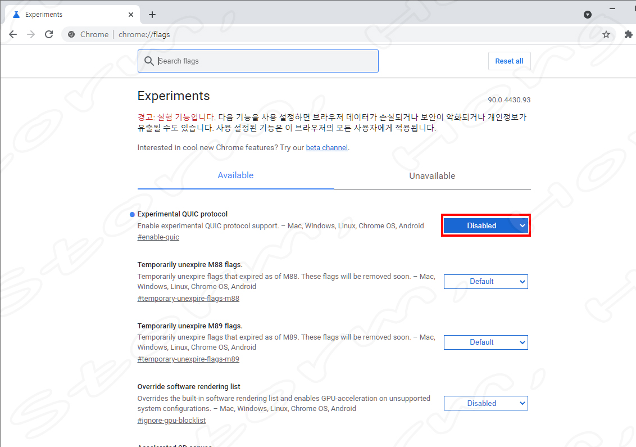Follow the #ignore-gpu-blocklist link
Viewport: 636px width, 447px height.
[171, 421]
